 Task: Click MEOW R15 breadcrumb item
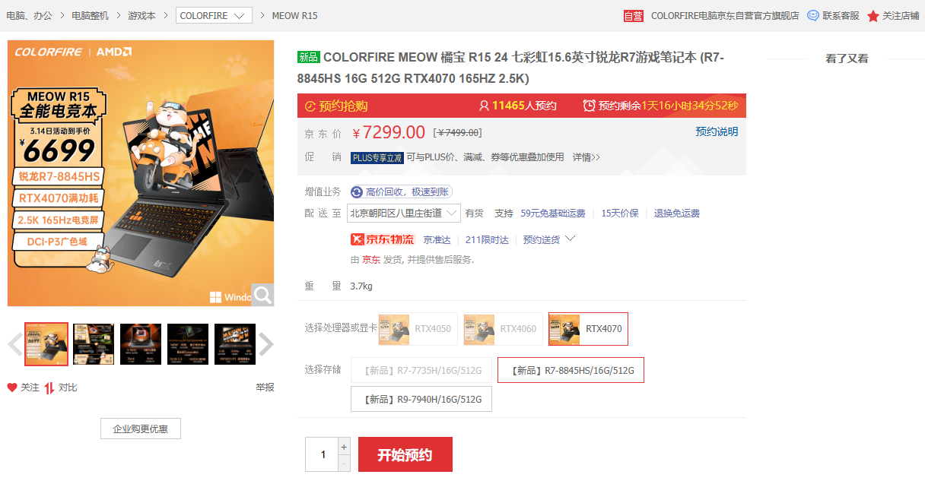coord(294,15)
